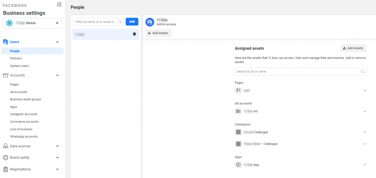Collapse the Users section

click(x=57, y=42)
